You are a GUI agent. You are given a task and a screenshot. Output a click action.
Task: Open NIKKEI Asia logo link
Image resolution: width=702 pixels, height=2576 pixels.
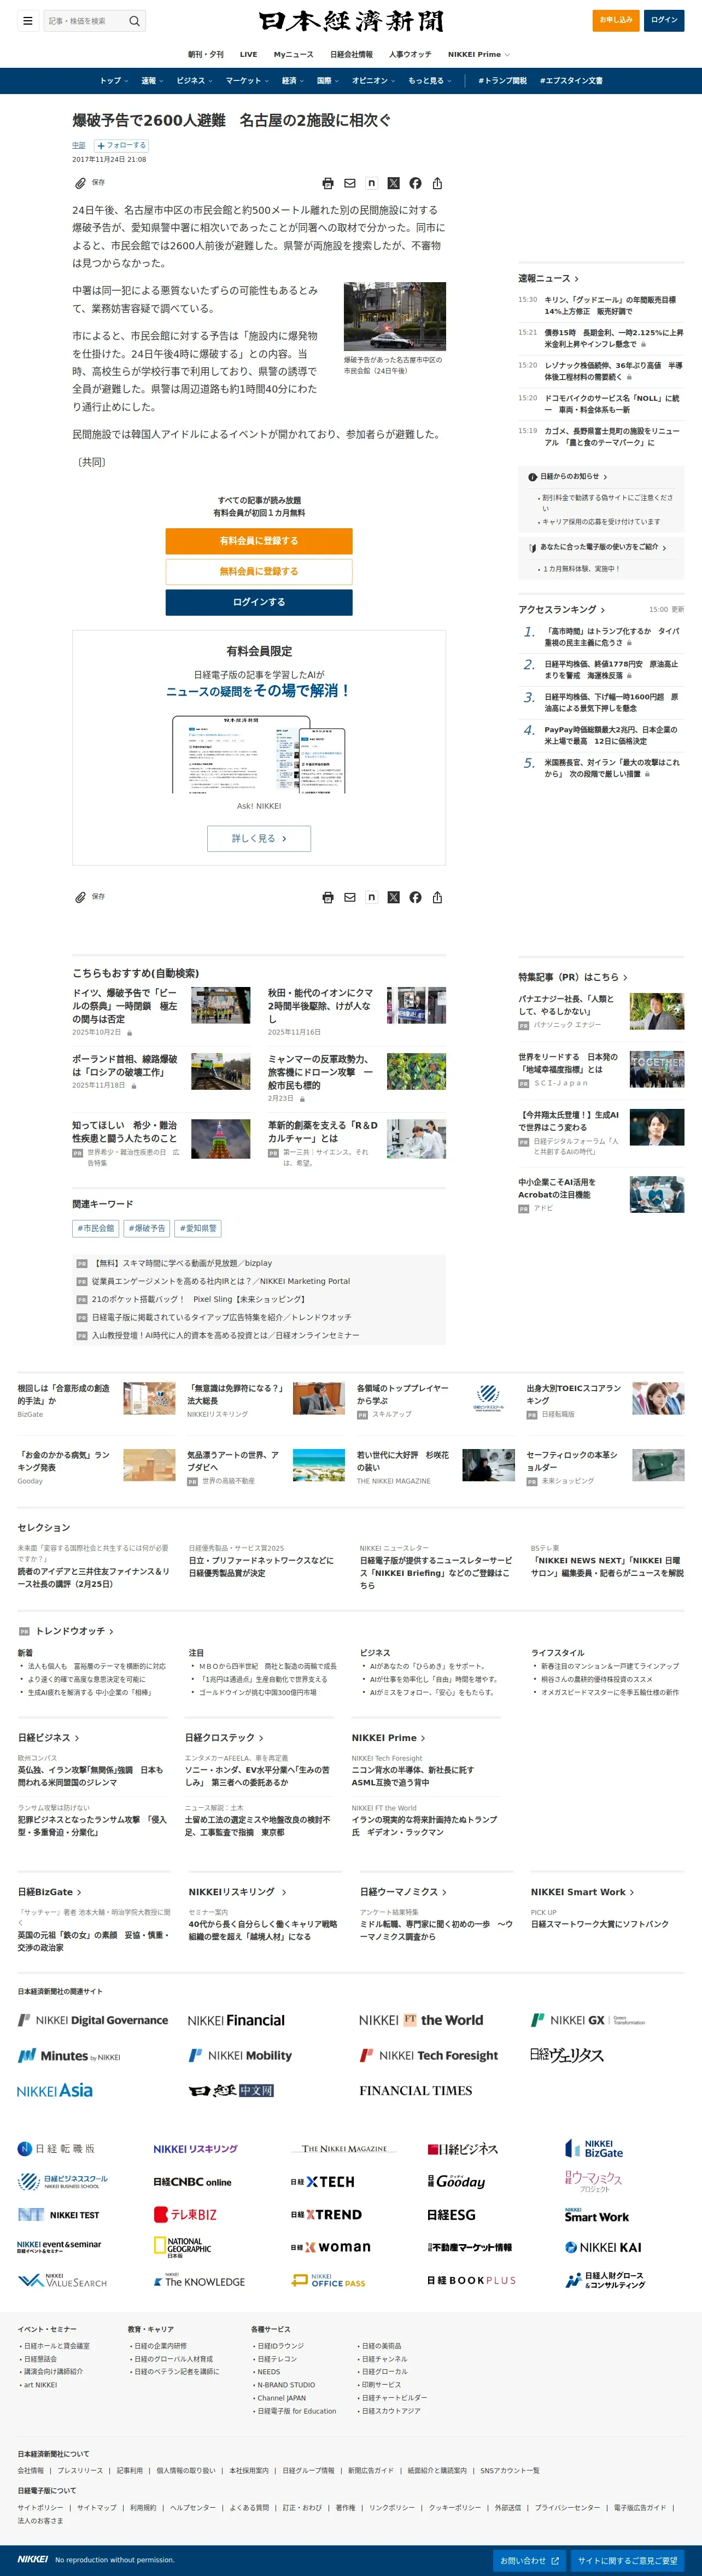[55, 2090]
